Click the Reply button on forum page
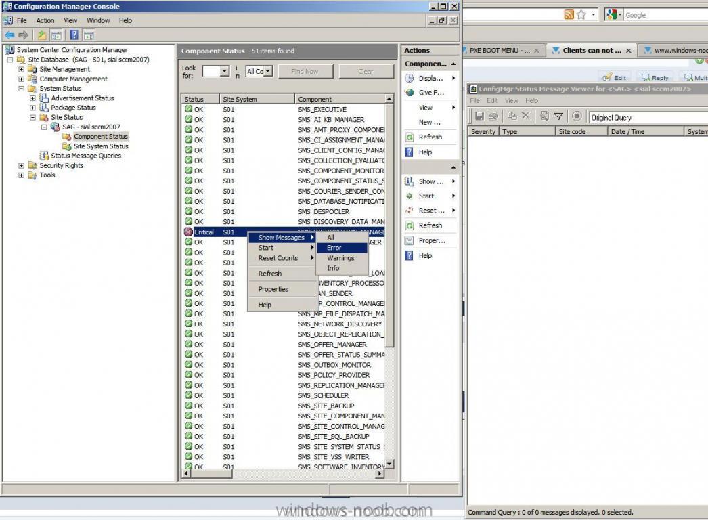 pyautogui.click(x=655, y=78)
